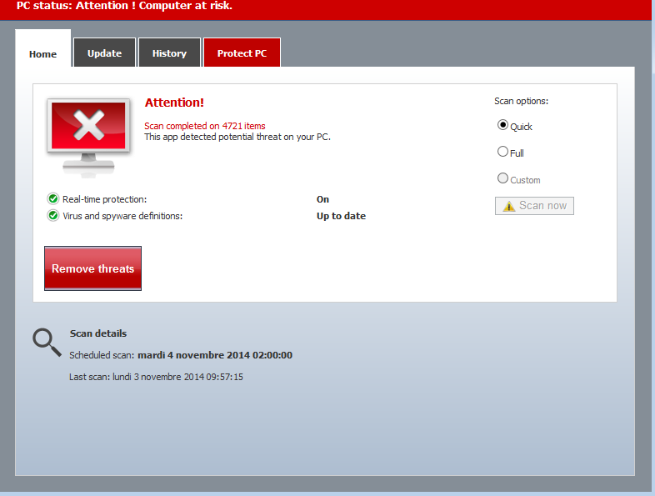Click the 'Up to date' status value
The image size is (655, 496).
click(341, 216)
